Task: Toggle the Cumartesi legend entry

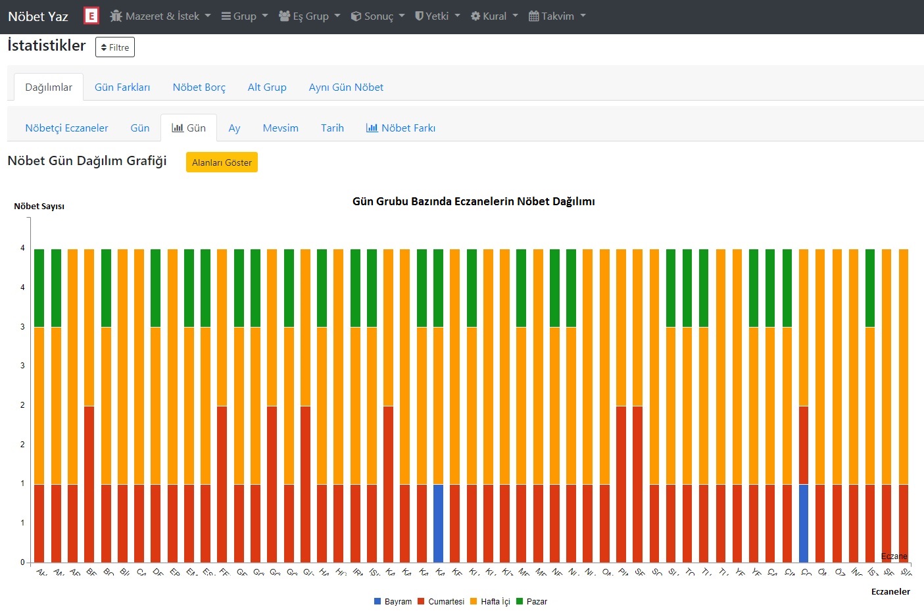Action: (x=445, y=602)
